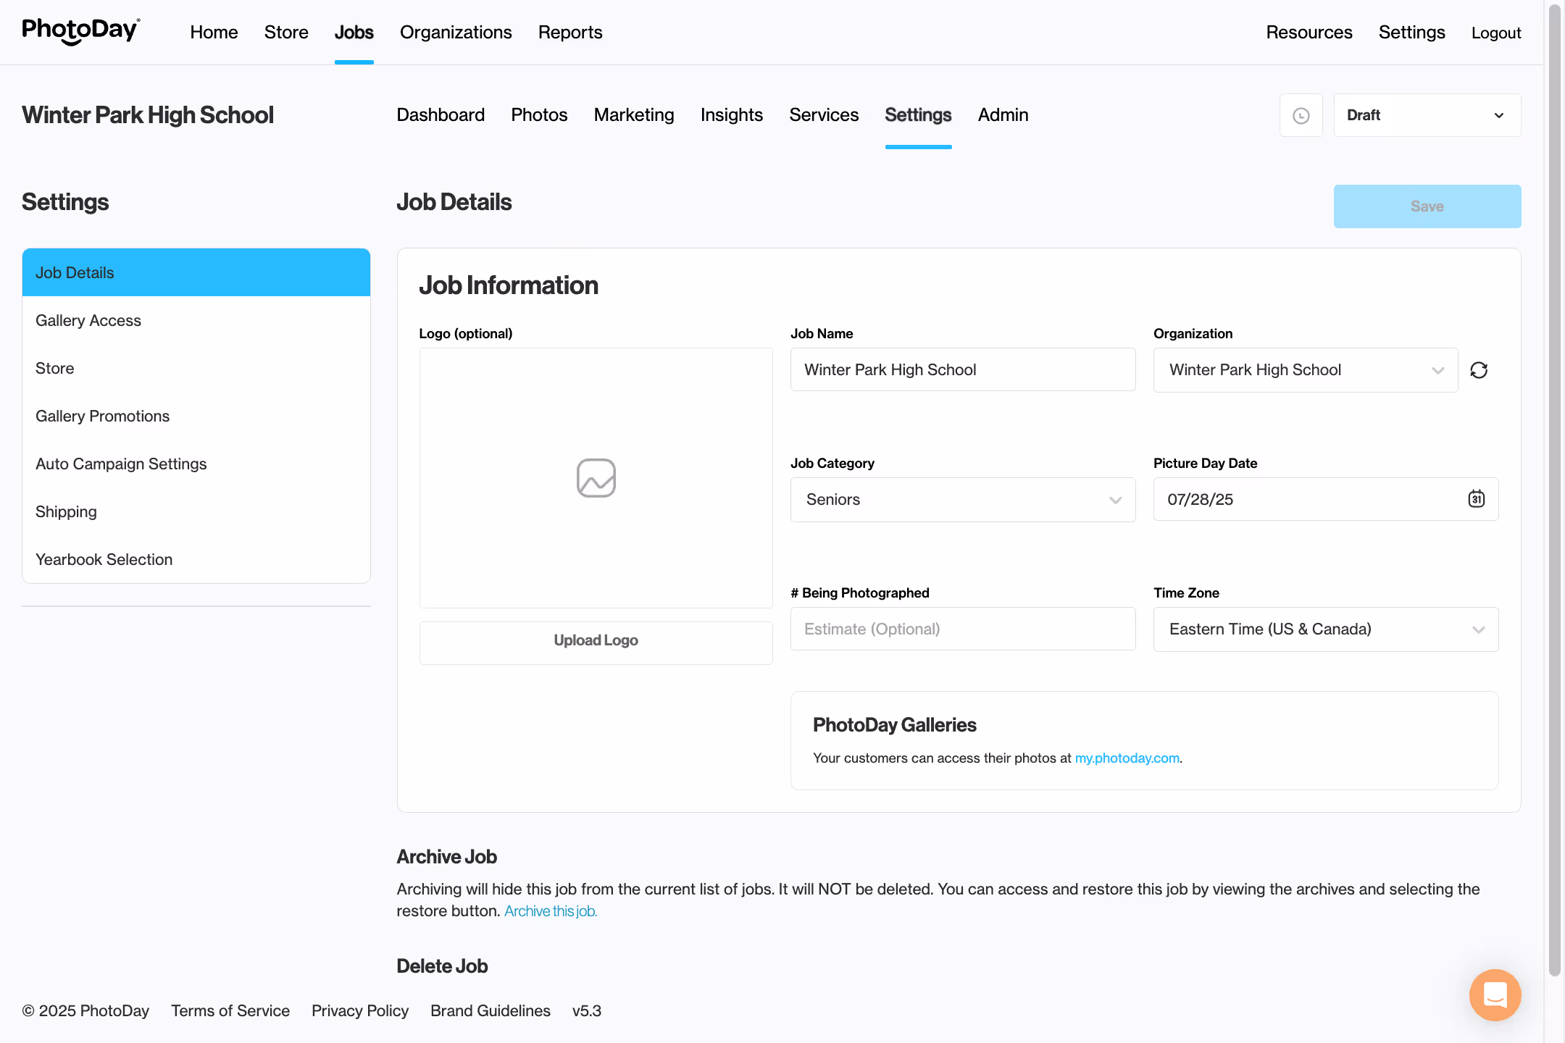
Task: Click the 'PhotoDay Galleries' heading
Action: click(895, 725)
